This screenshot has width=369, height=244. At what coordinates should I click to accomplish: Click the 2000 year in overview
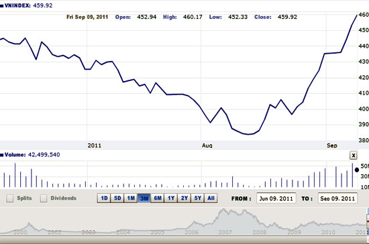coord(20,232)
